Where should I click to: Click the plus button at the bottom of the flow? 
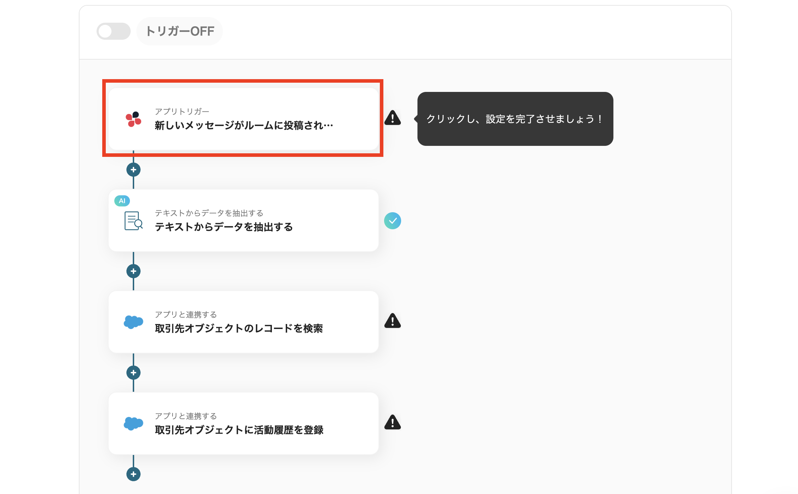[x=133, y=473]
